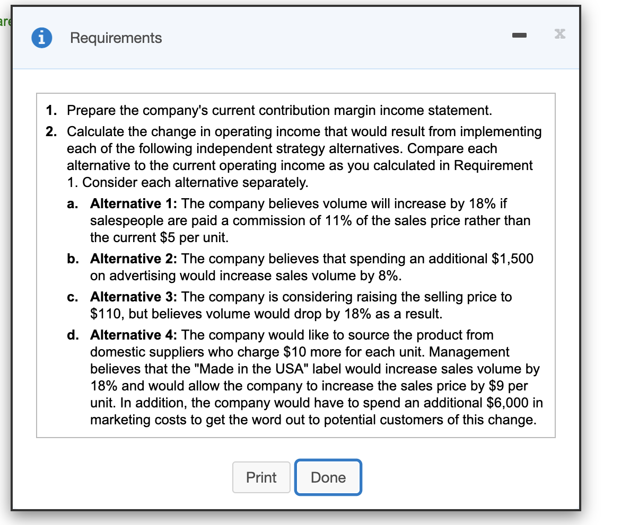Click the blue info icon beside Requirements
The width and height of the screenshot is (621, 525).
[x=41, y=38]
